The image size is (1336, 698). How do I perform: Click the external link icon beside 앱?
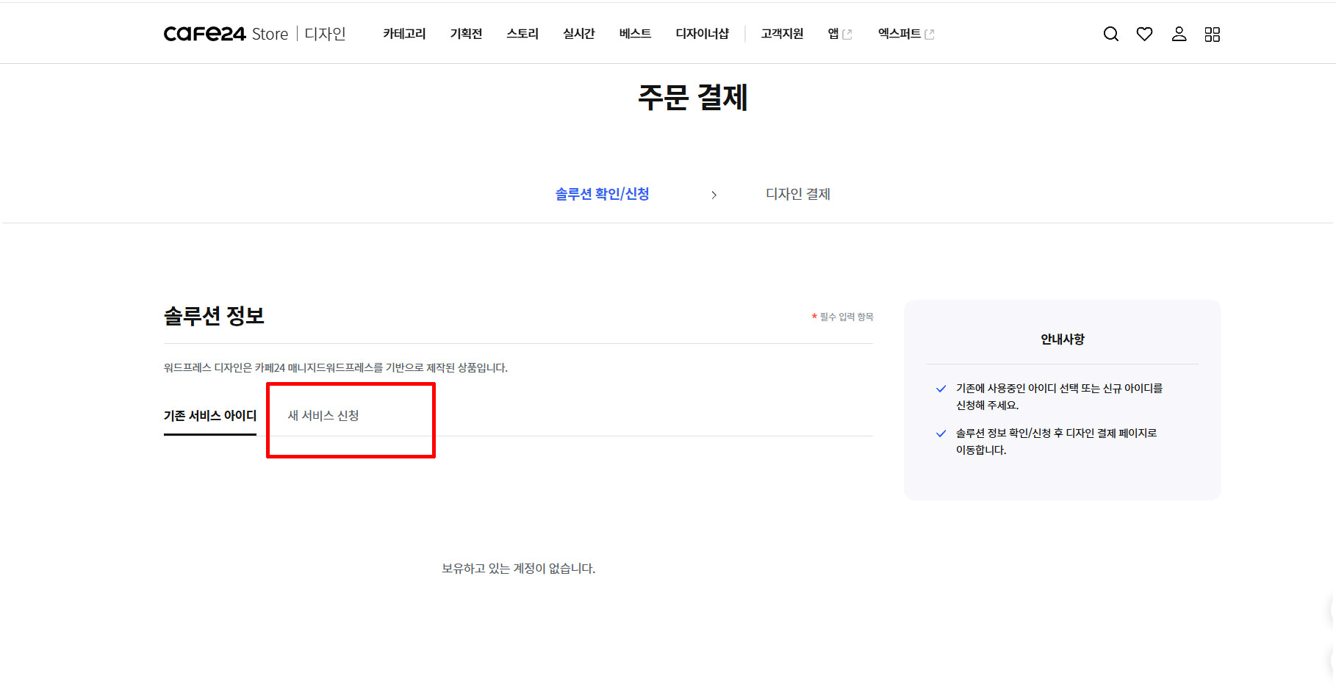point(847,35)
